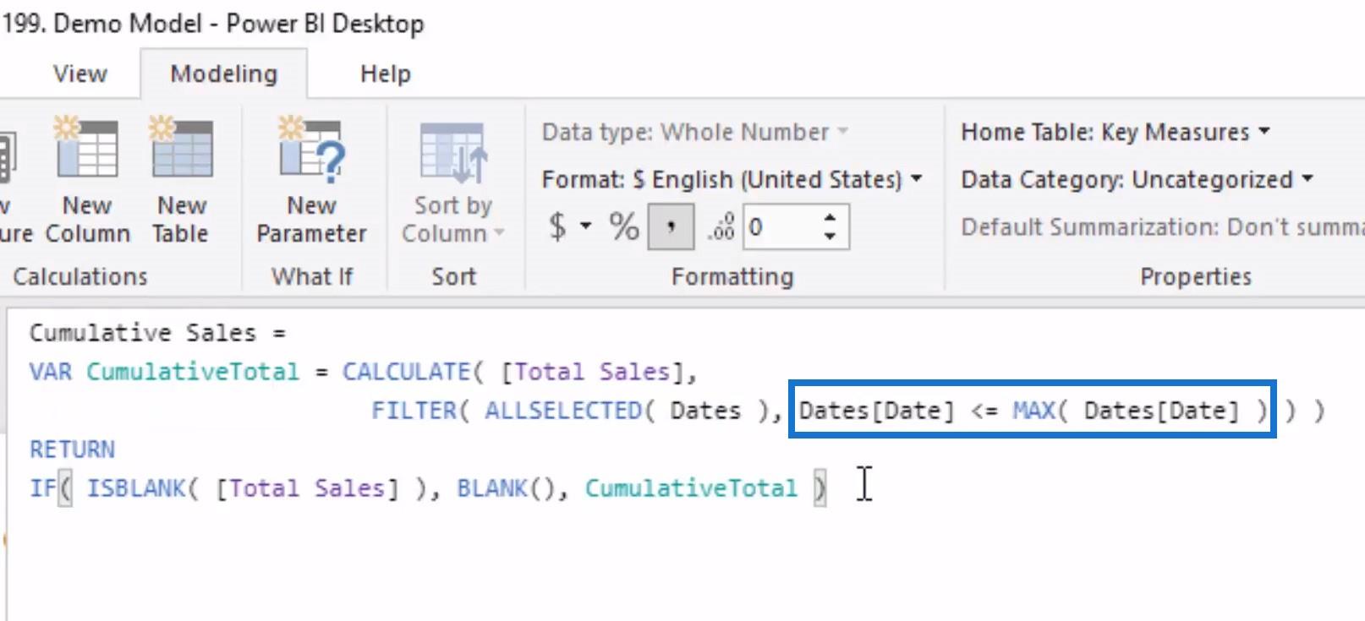Image resolution: width=1365 pixels, height=621 pixels.
Task: Click FILTER function in formula bar
Action: (414, 411)
